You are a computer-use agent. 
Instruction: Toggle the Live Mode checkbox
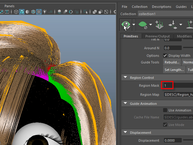165,125
